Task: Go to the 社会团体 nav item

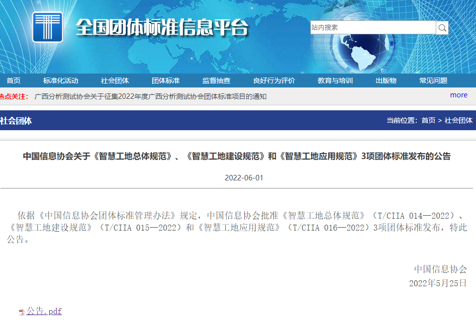Action: (115, 81)
